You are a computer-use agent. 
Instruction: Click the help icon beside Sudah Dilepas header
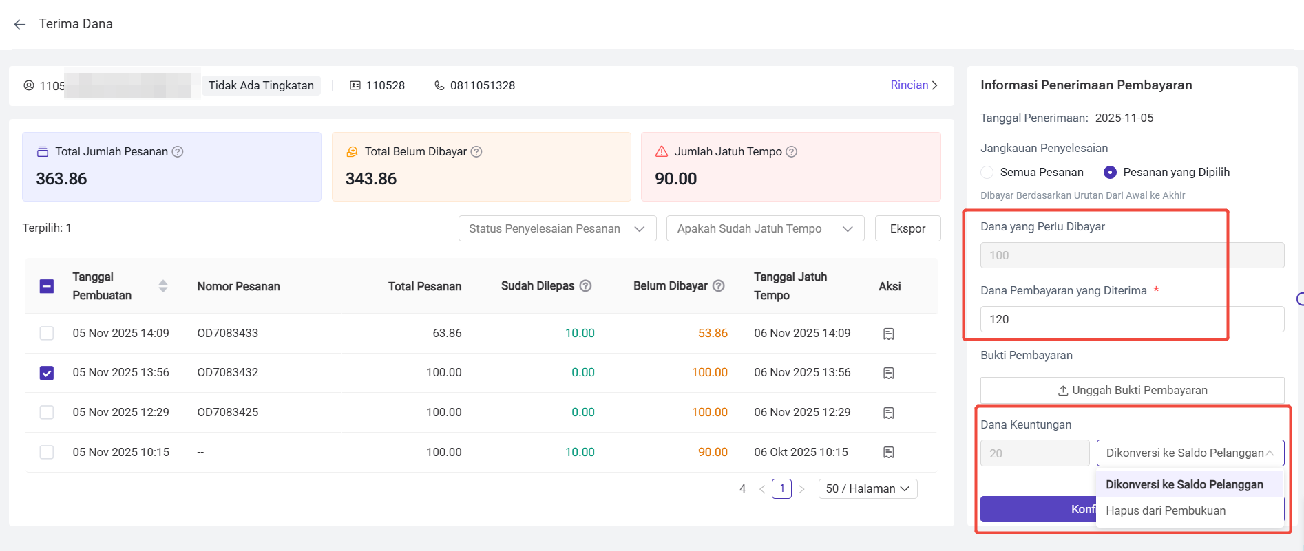(x=585, y=286)
